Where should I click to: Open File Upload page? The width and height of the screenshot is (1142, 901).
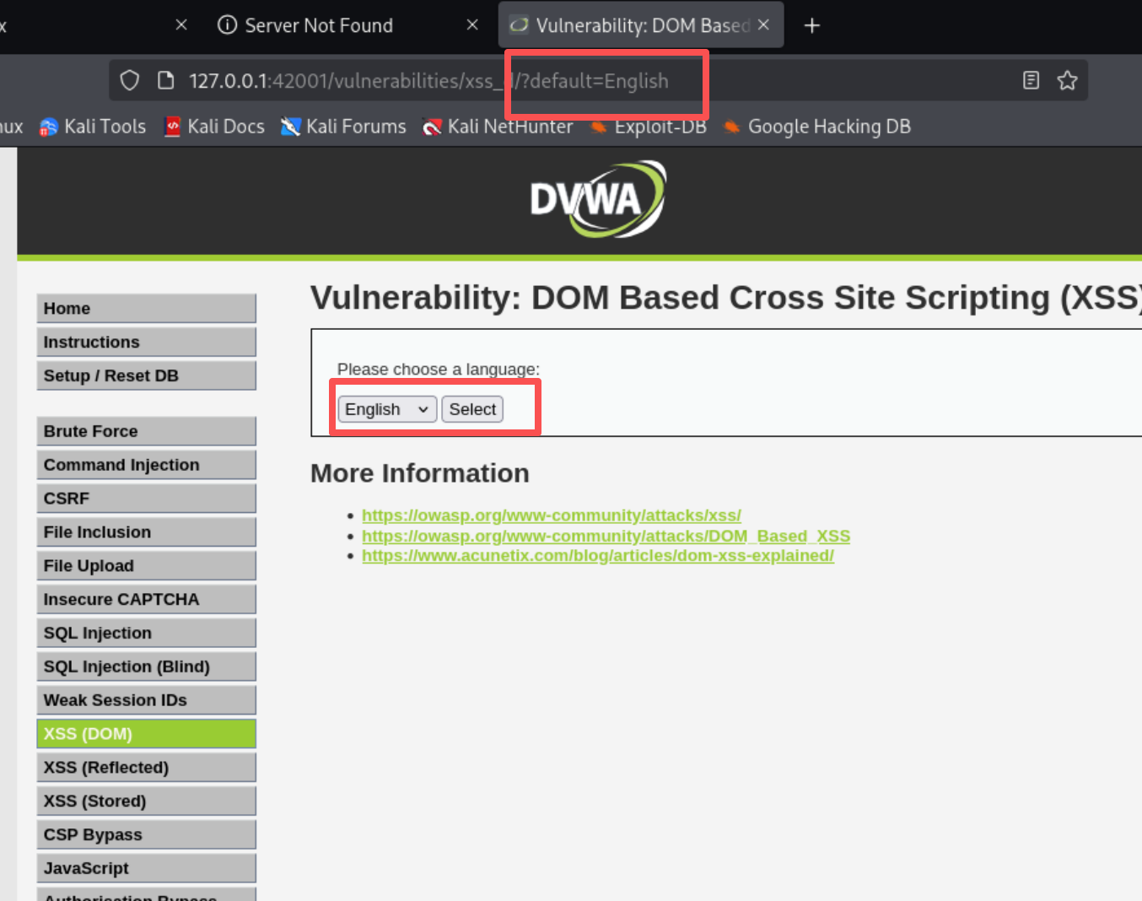point(146,565)
